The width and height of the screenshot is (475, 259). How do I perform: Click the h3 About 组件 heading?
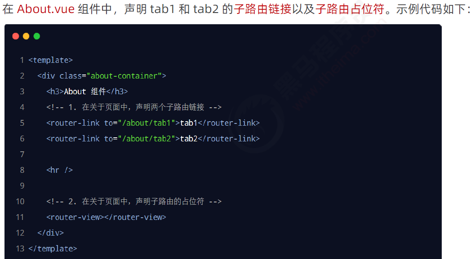click(x=87, y=92)
